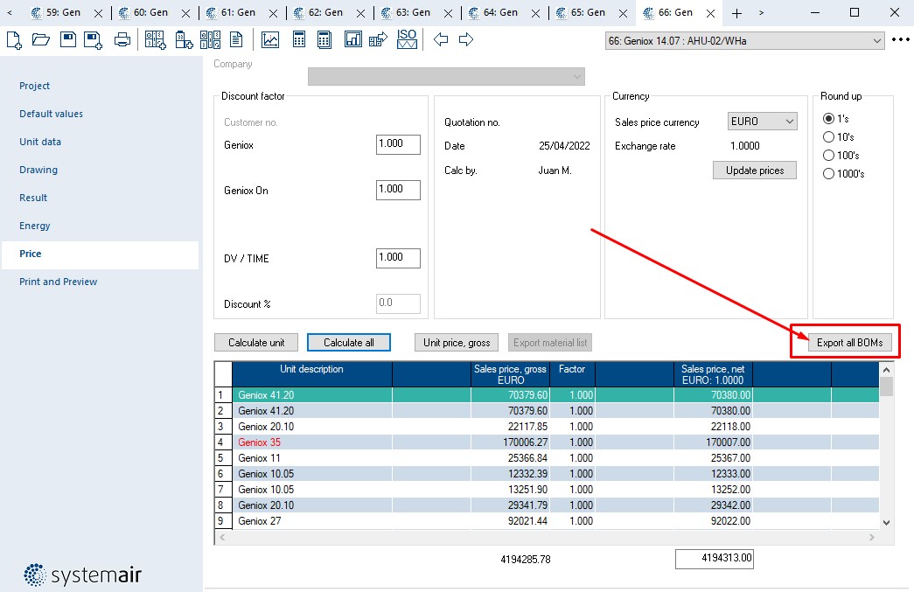Viewport: 914px width, 592px height.
Task: Click the calculate-all stacked calculator icon
Action: (x=324, y=40)
